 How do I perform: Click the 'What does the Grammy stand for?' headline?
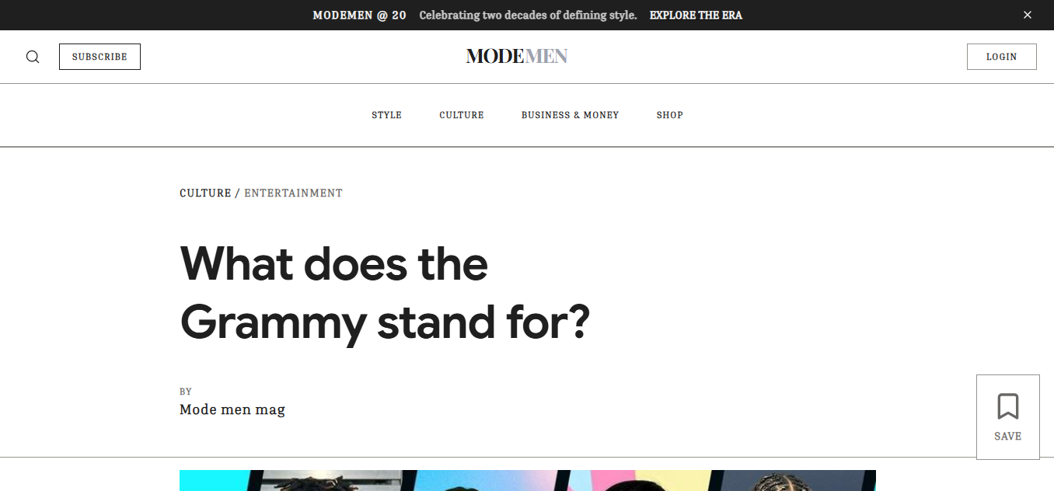click(385, 293)
